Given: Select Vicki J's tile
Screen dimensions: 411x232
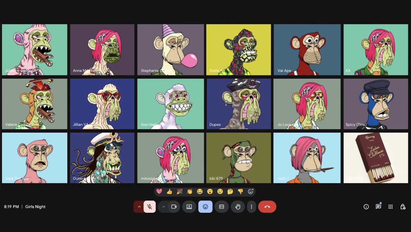Looking at the screenshot, I should 307,158.
